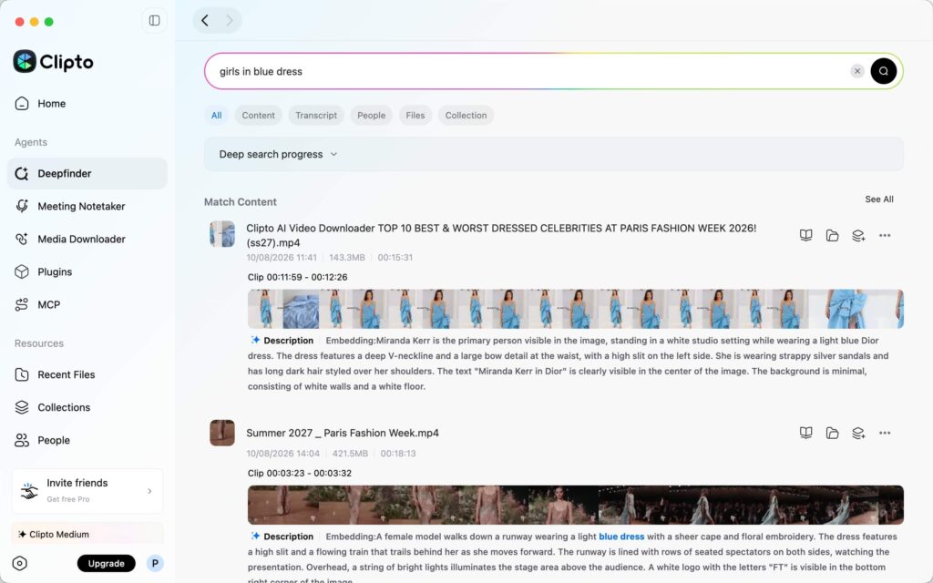Viewport: 933px width, 583px height.
Task: Switch to the Transcript filter tab
Action: tap(316, 116)
